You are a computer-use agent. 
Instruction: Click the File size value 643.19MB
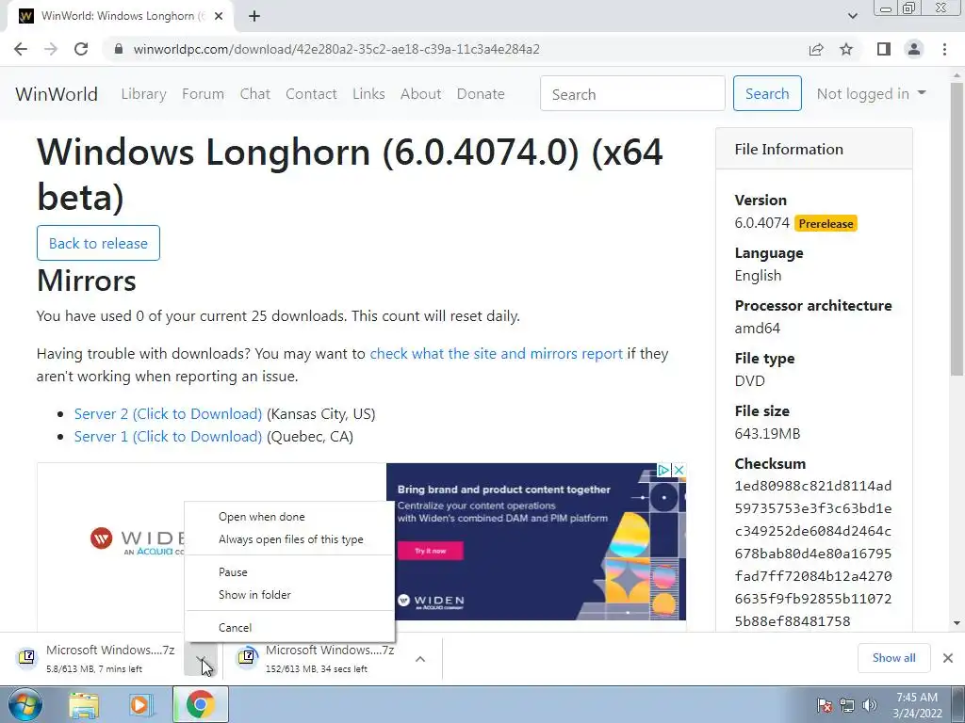point(767,433)
